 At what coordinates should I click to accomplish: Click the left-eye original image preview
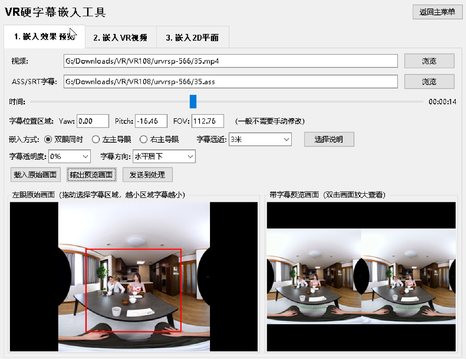point(134,277)
